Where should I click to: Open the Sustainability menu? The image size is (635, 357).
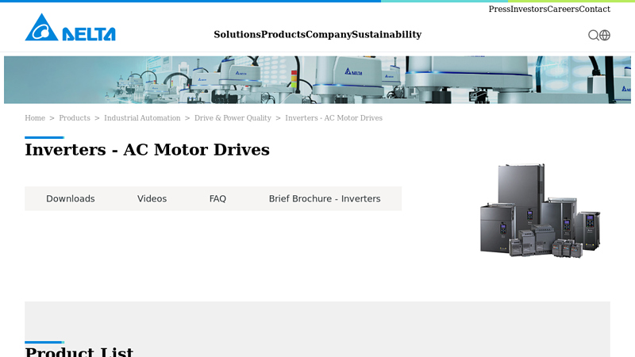(387, 34)
